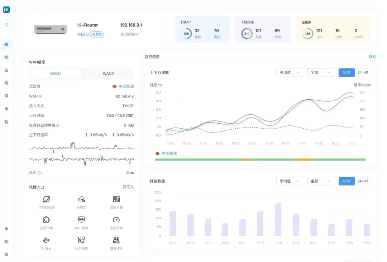Image resolution: width=387 pixels, height=262 pixels.
Task: Click the WAN IP value 192.168.4.2
Action: click(124, 96)
